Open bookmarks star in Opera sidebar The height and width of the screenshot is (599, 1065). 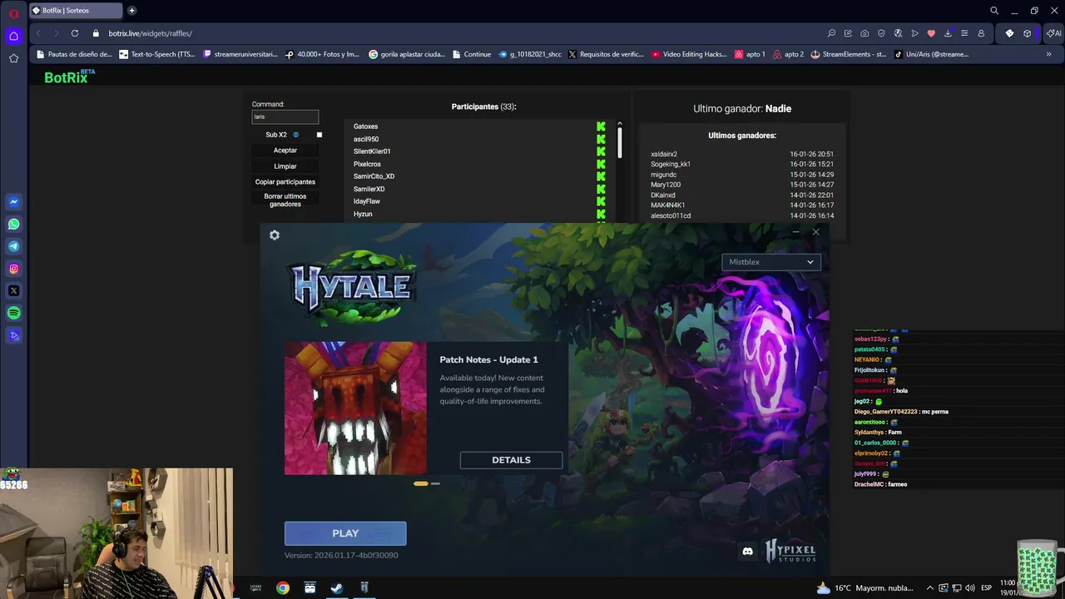tap(14, 58)
